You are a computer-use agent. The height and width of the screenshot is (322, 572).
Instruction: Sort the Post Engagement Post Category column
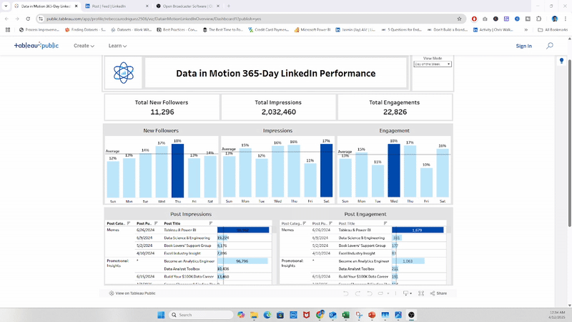(x=305, y=223)
